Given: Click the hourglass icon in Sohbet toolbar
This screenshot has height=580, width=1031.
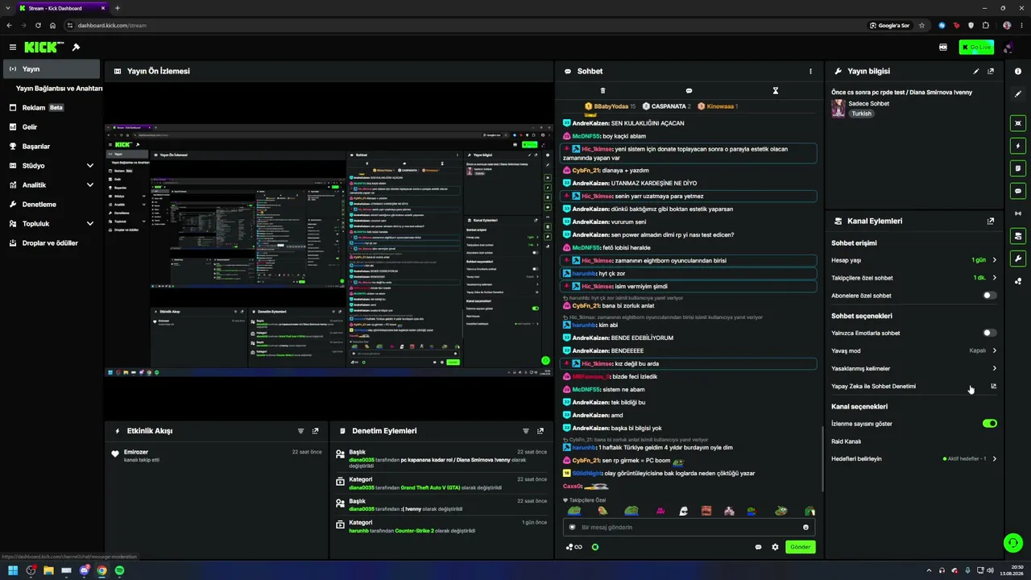Looking at the screenshot, I should 776,90.
